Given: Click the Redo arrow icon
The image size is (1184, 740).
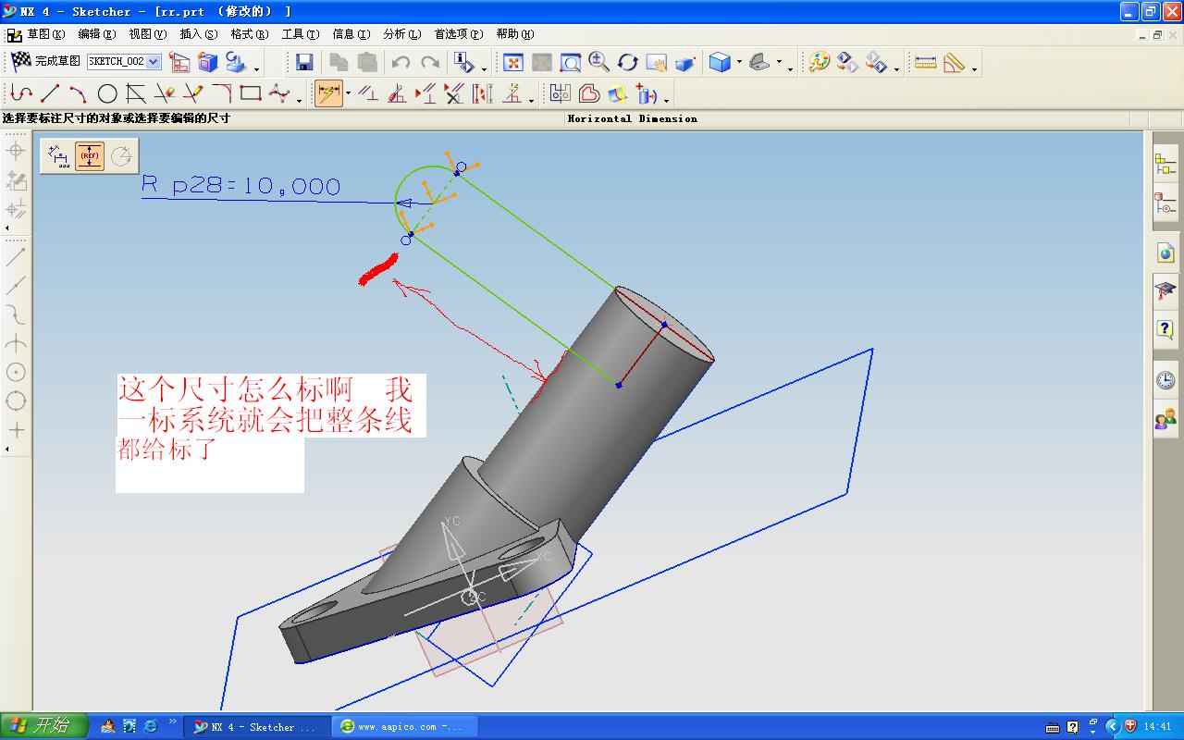Looking at the screenshot, I should pos(430,63).
